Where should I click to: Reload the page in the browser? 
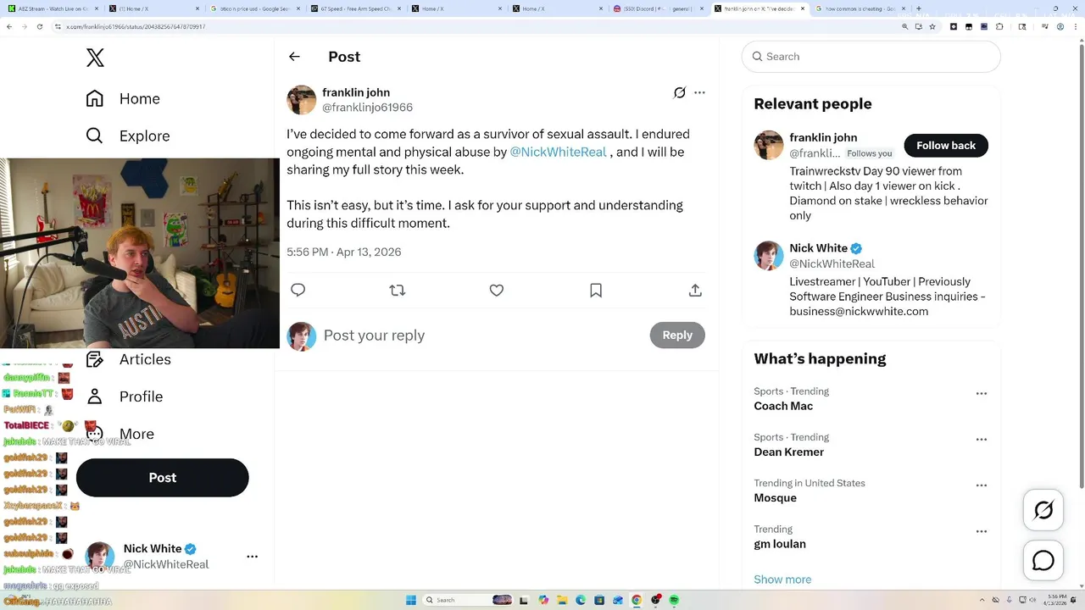pos(40,26)
